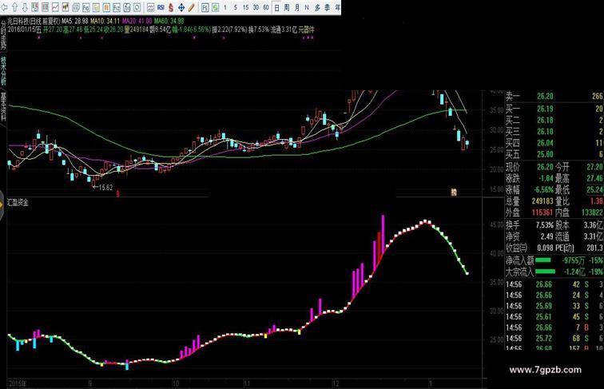Click the MA60: 34.98 label

point(169,21)
